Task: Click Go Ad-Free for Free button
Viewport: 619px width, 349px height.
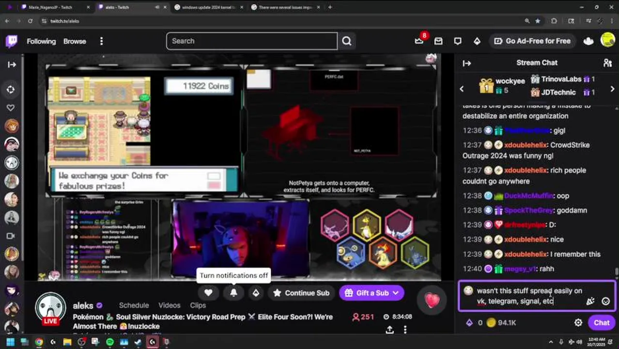Action: (x=532, y=41)
